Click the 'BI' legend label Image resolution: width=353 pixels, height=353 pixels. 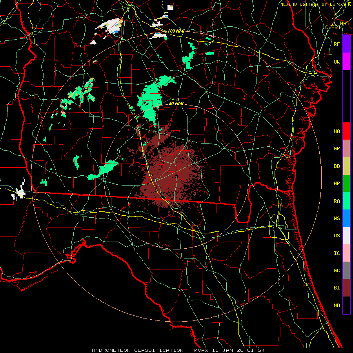(x=337, y=287)
